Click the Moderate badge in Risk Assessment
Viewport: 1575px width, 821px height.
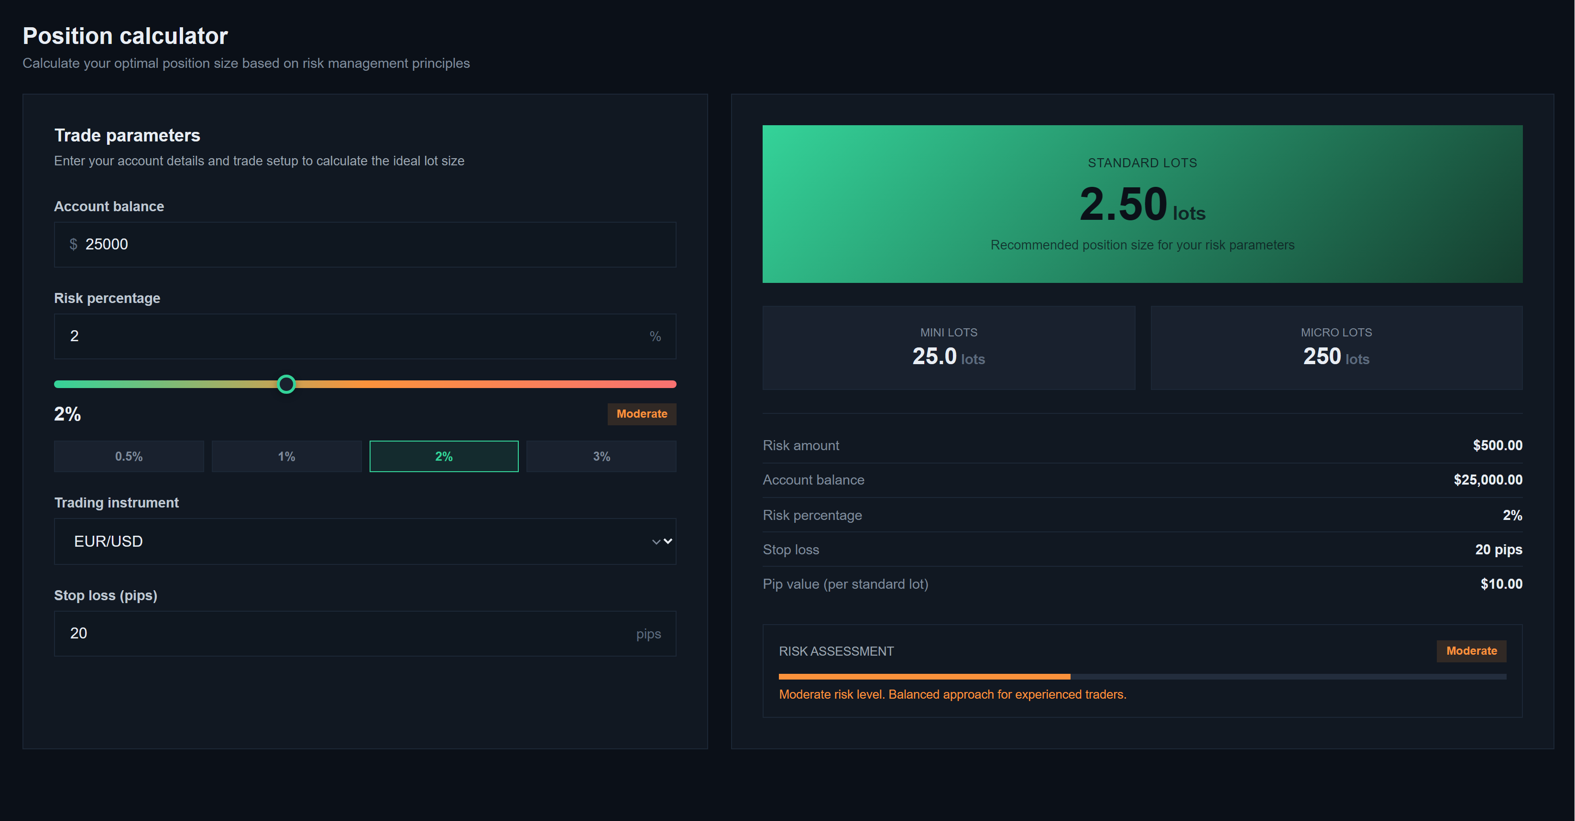[x=1471, y=651]
